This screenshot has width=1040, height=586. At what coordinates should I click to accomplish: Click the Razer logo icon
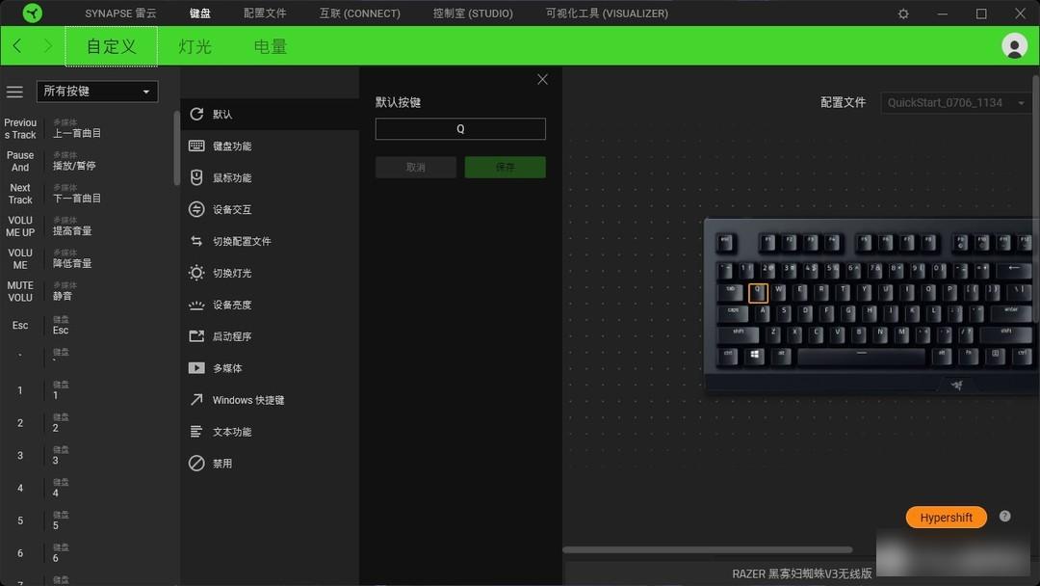32,13
